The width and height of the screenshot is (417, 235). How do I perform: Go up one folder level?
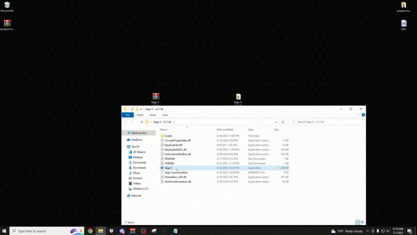coord(142,122)
